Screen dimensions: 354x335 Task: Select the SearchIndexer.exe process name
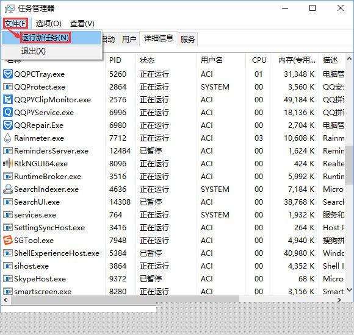coord(46,189)
